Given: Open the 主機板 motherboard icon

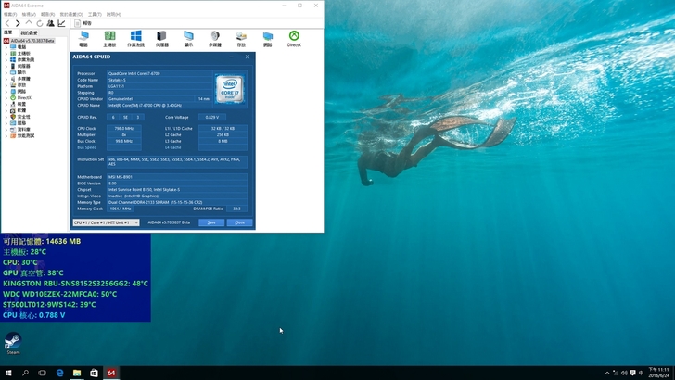Looking at the screenshot, I should coord(109,36).
